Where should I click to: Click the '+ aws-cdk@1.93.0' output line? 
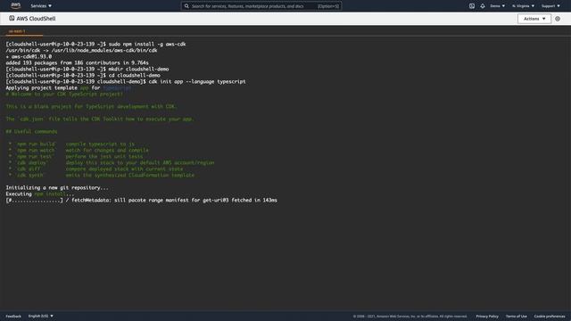click(29, 57)
